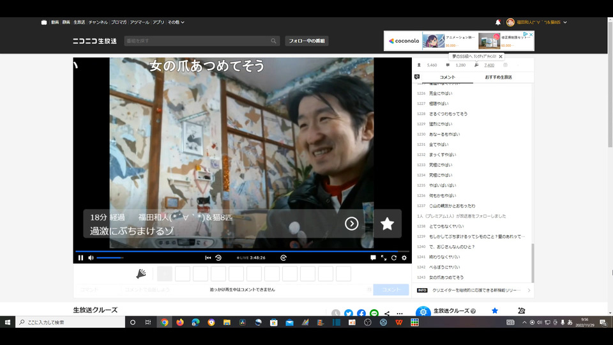Switch to the おすすめ生放送 tab

(498, 77)
